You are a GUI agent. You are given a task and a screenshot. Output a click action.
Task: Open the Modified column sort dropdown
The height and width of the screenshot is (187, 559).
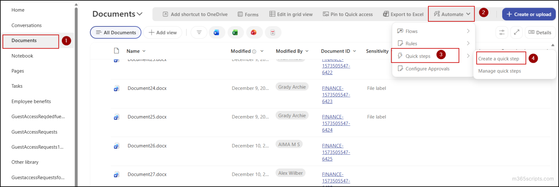[262, 51]
